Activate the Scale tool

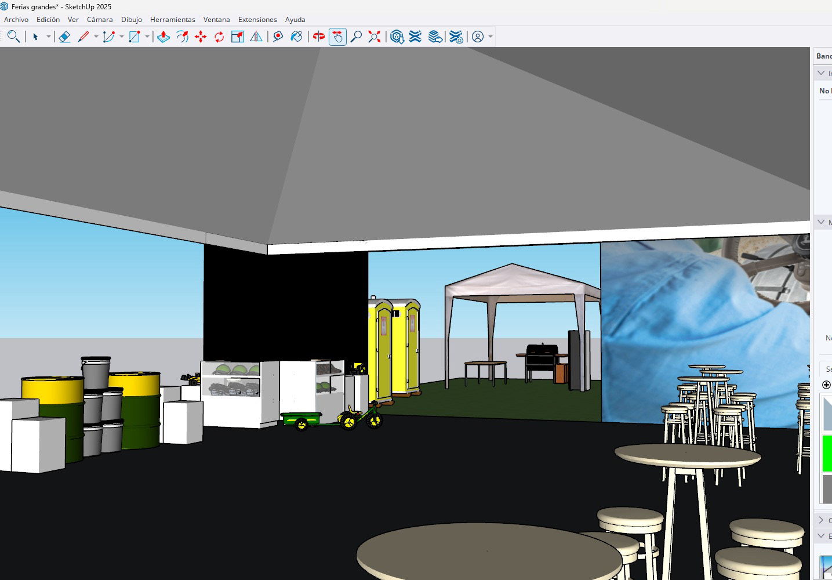pos(238,37)
